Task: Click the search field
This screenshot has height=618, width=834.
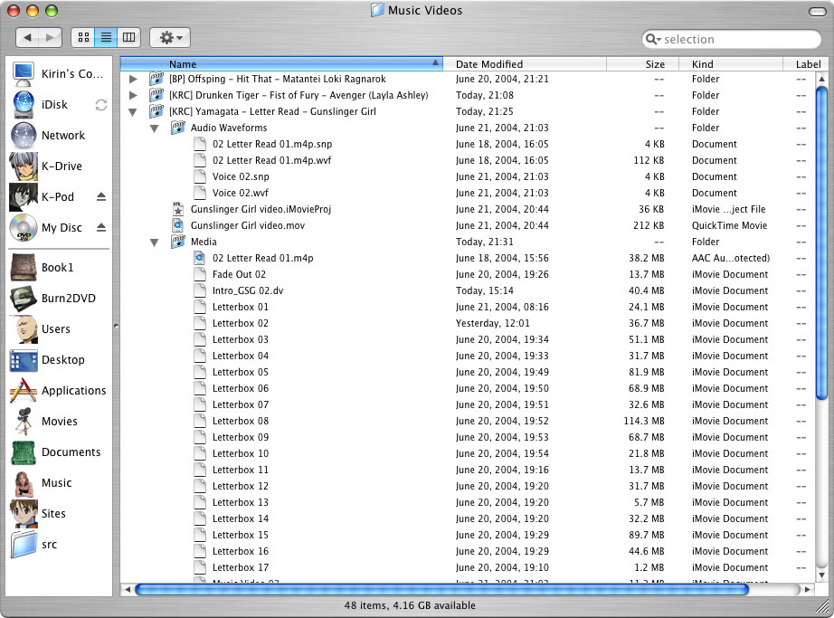Action: click(x=737, y=39)
